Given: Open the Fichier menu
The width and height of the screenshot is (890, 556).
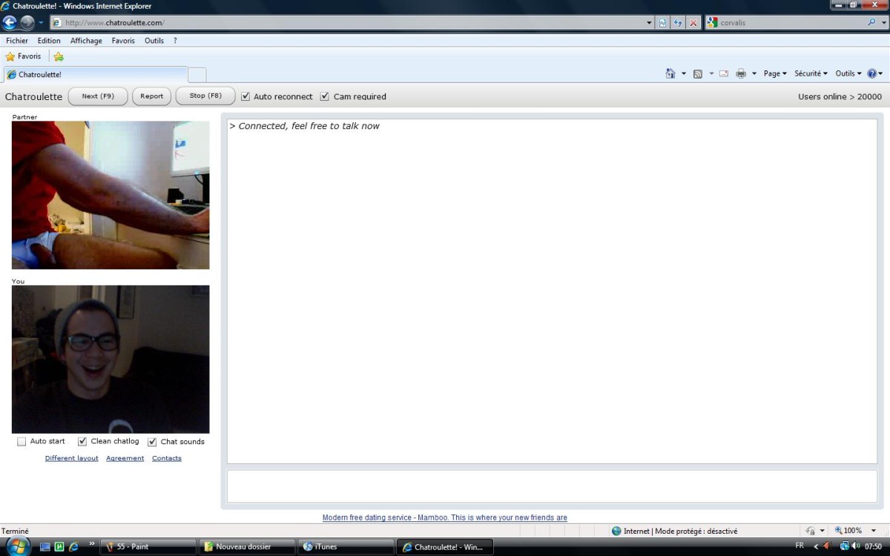Looking at the screenshot, I should (17, 41).
